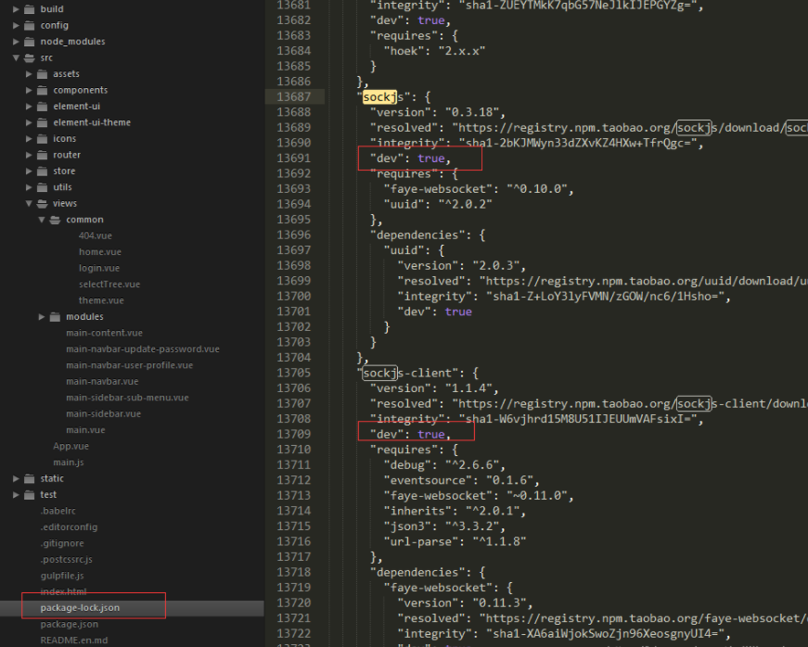This screenshot has height=647, width=808.
Task: Expand the components folder arrow
Action: (29, 90)
